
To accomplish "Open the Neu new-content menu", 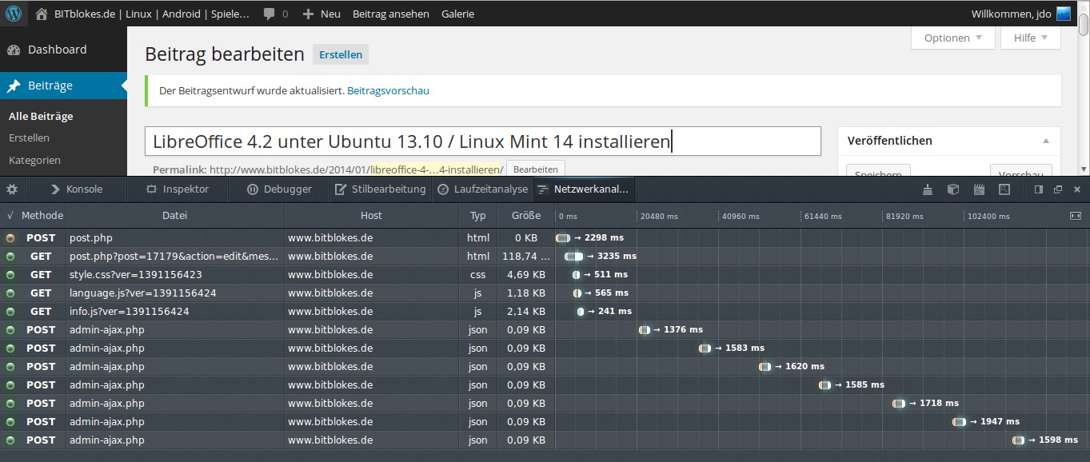I will click(x=321, y=14).
